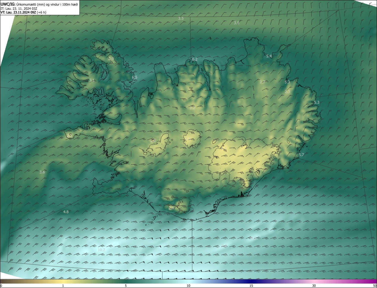Select the 3.6 value label
Viewport: 377px width, 288px height.
42,172
